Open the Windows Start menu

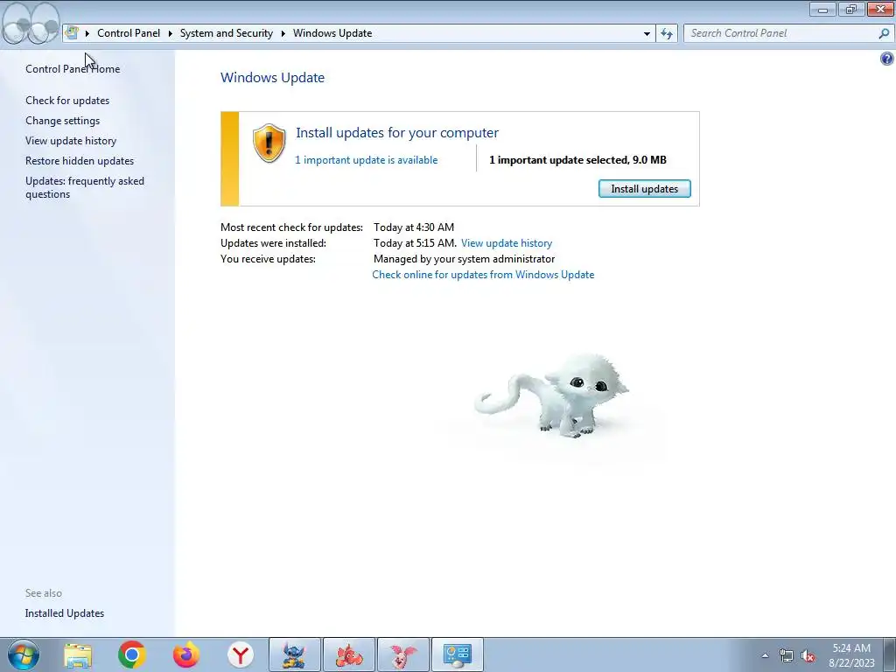coord(24,654)
